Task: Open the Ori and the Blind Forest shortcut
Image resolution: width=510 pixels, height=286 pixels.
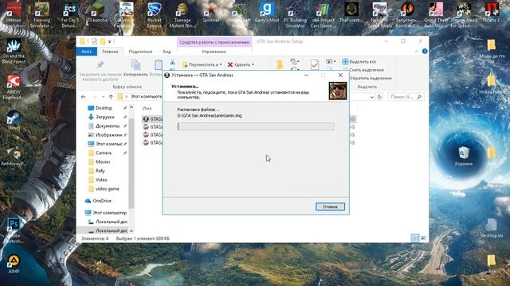Action: pyautogui.click(x=14, y=51)
